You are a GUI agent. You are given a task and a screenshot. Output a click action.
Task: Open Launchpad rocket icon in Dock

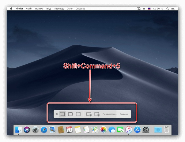36,130
